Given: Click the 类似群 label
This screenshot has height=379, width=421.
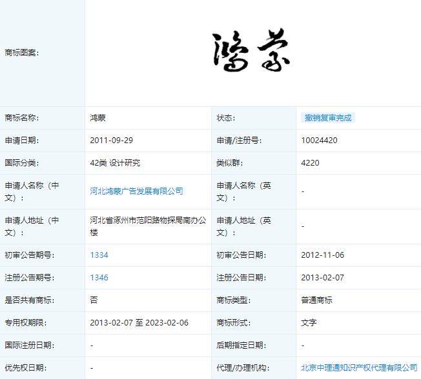Looking at the screenshot, I should pos(230,162).
